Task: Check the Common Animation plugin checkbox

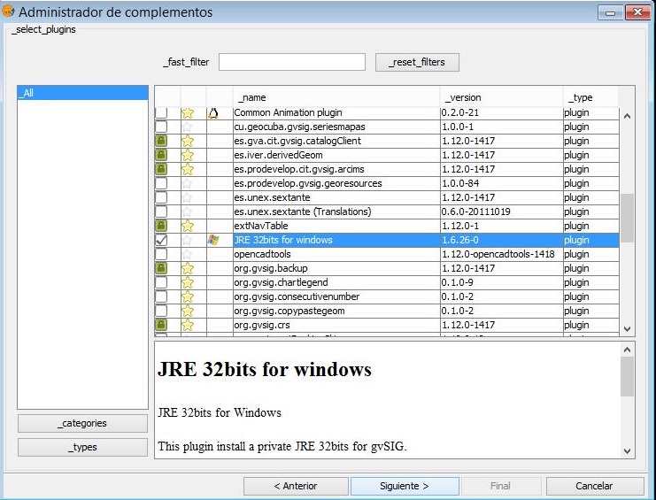Action: 161,113
